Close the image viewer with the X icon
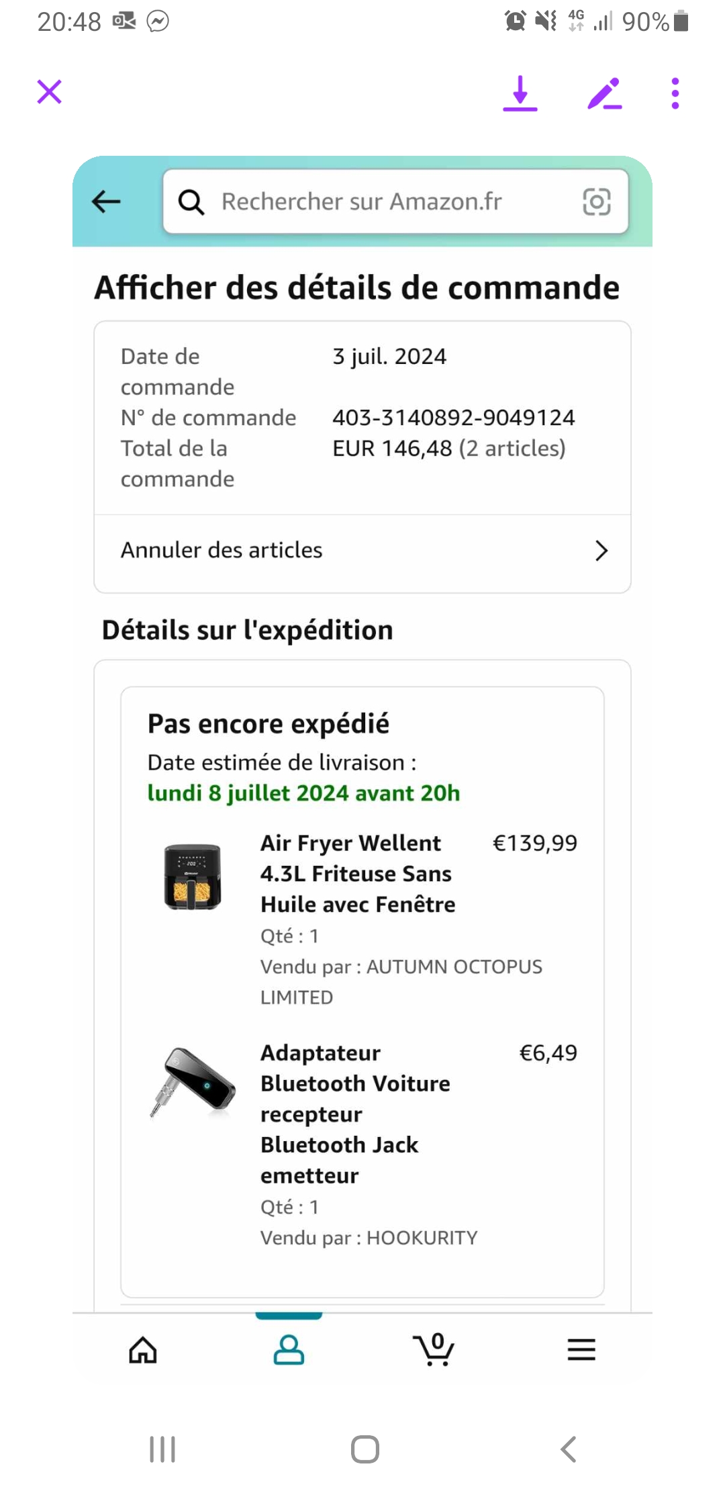Viewport: 725px width, 1491px height. click(50, 92)
